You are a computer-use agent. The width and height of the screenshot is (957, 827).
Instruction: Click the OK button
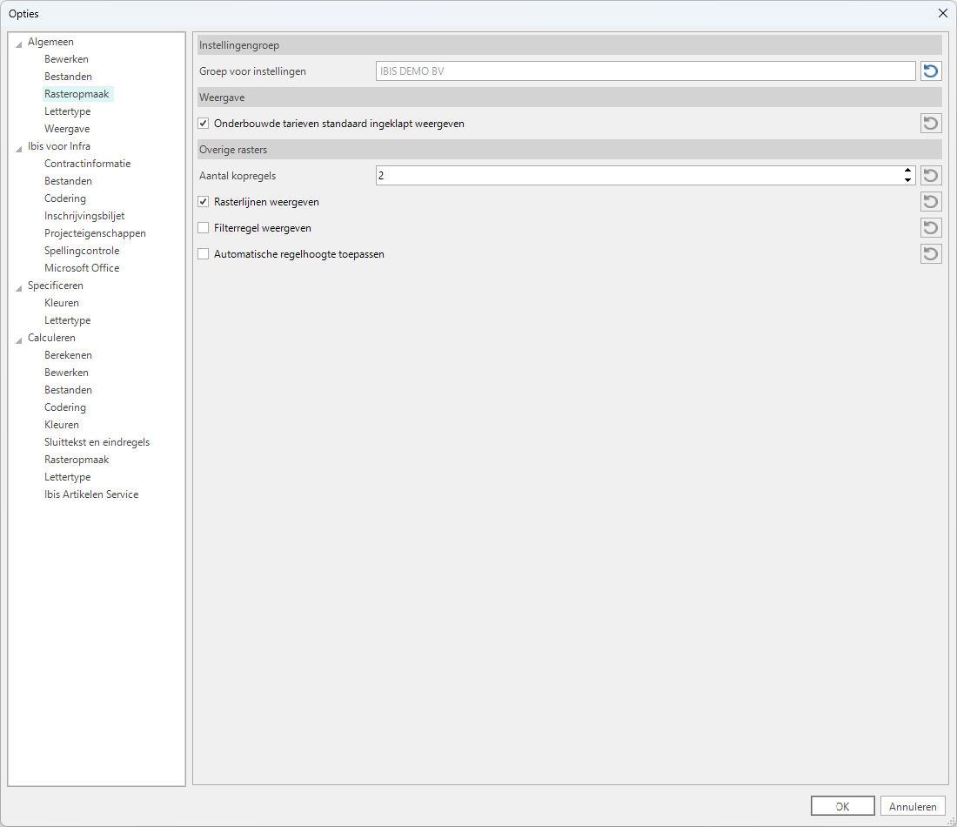pos(842,806)
